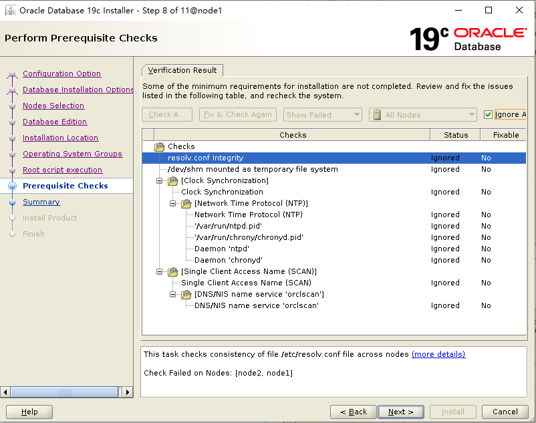Select the /dev/shm mounted as temporary file system row

334,169
